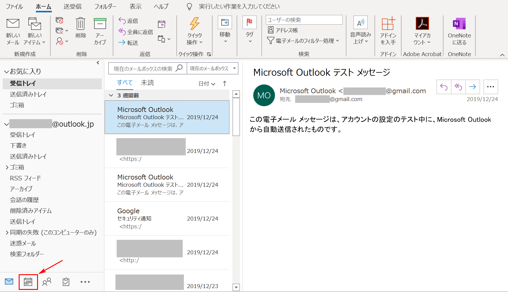
Task: Show more navigation options (three dots)
Action: click(85, 282)
